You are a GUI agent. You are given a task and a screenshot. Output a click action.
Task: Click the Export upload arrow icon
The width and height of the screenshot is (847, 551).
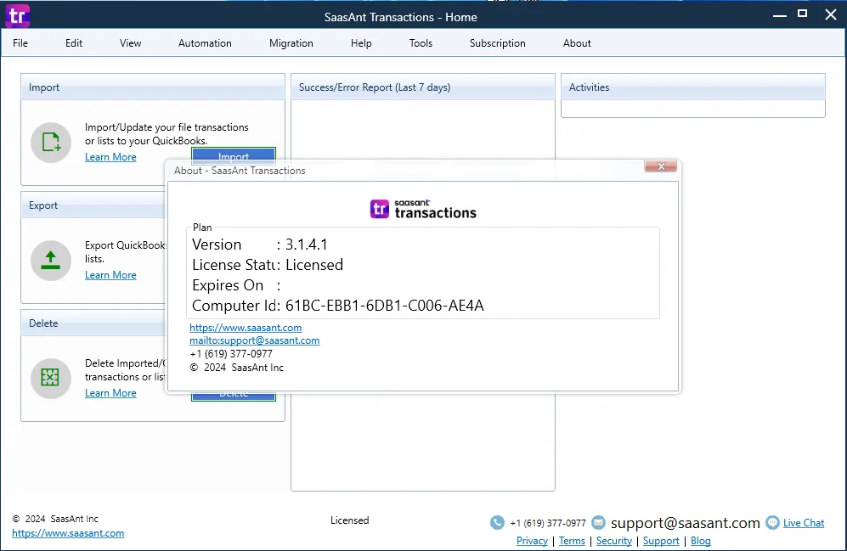pos(51,261)
